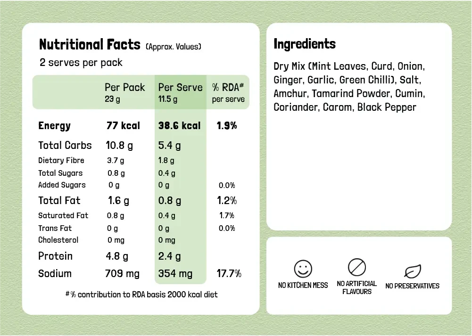
Task: Click the 38.6 kcal per serve value
Action: pos(179,126)
